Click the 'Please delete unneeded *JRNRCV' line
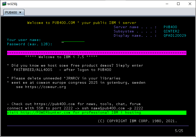Image resolution: width=196 pixels, height=137 pixels. (64, 78)
